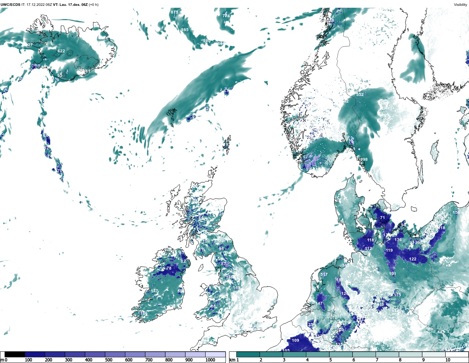This screenshot has height=363, width=469.
Task: Select the dark navy 100–200 m legend swatch
Action: [35, 355]
